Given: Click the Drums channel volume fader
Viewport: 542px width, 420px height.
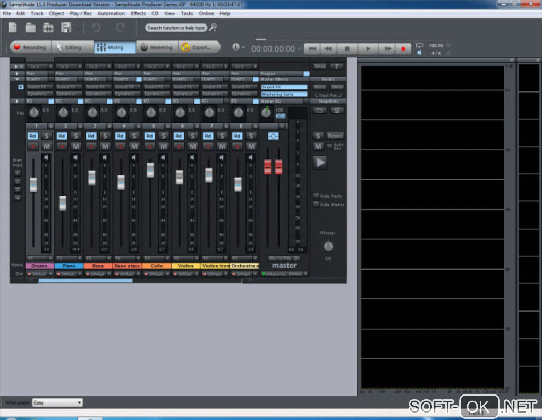Looking at the screenshot, I should (x=33, y=184).
